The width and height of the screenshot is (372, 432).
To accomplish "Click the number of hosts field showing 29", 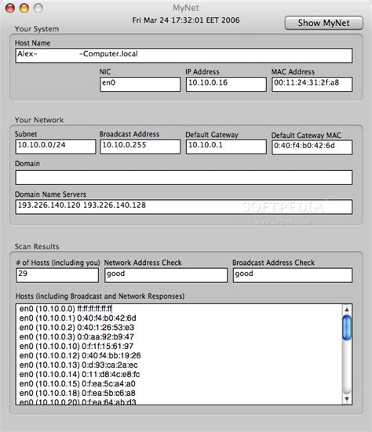I will click(57, 275).
